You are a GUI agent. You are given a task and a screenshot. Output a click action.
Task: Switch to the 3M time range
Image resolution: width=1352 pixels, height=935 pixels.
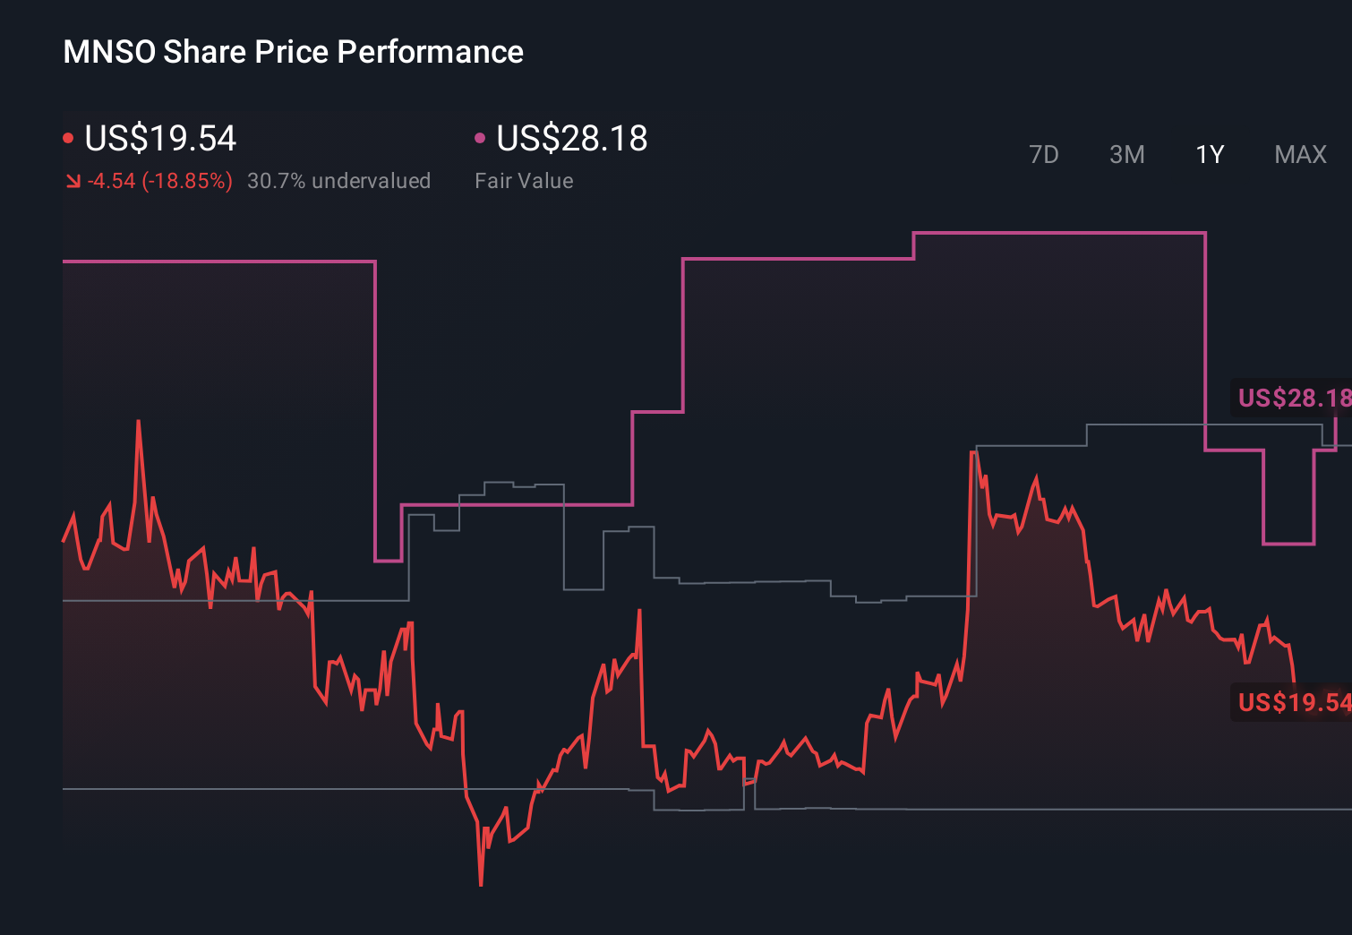[x=1126, y=154]
